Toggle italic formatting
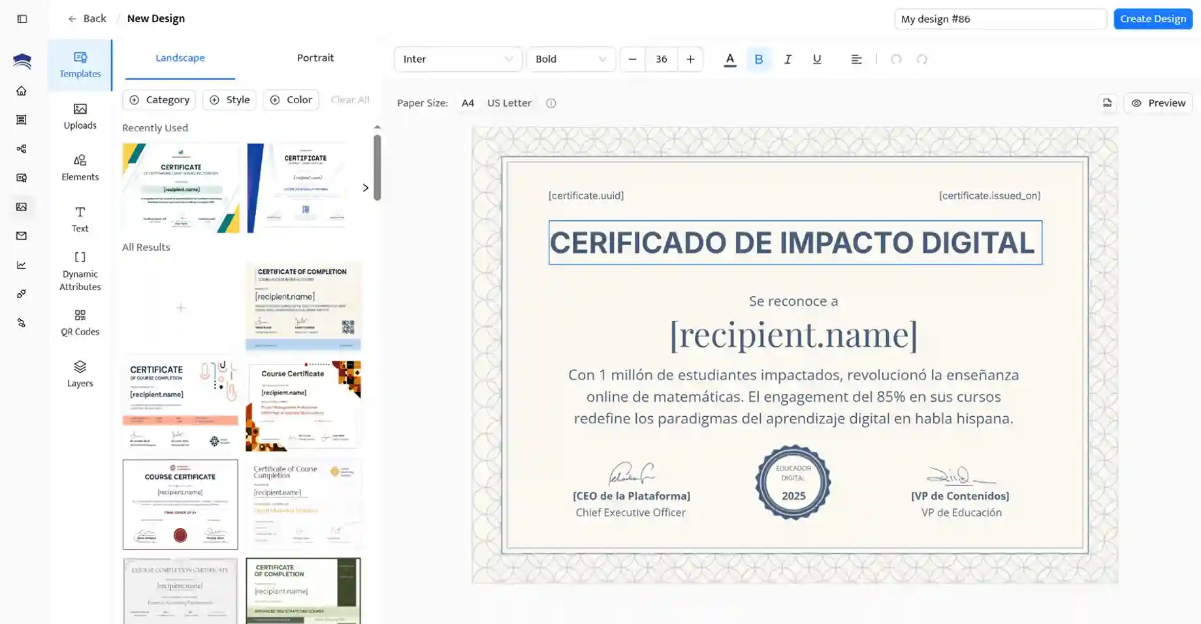The image size is (1201, 624). click(x=788, y=59)
